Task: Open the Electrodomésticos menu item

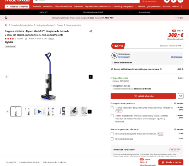Action: point(64,6)
